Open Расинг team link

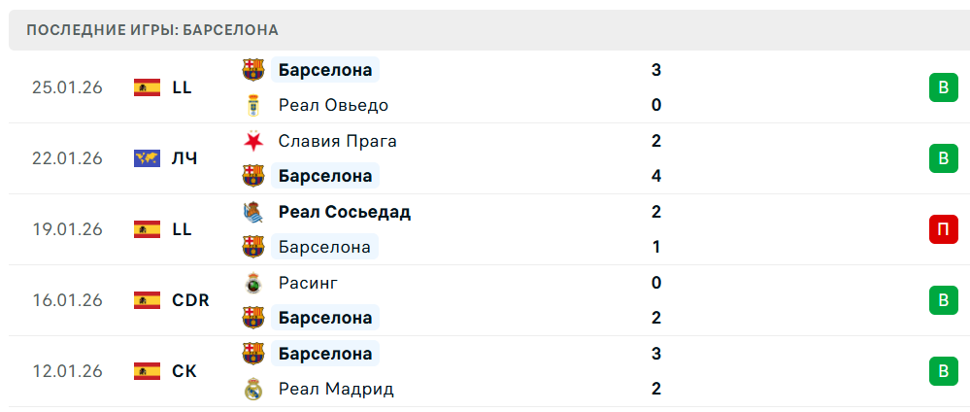[x=308, y=283]
